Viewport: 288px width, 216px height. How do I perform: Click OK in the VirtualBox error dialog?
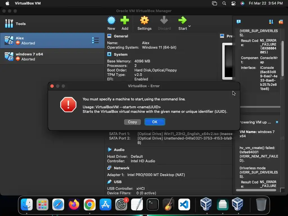[155, 122]
